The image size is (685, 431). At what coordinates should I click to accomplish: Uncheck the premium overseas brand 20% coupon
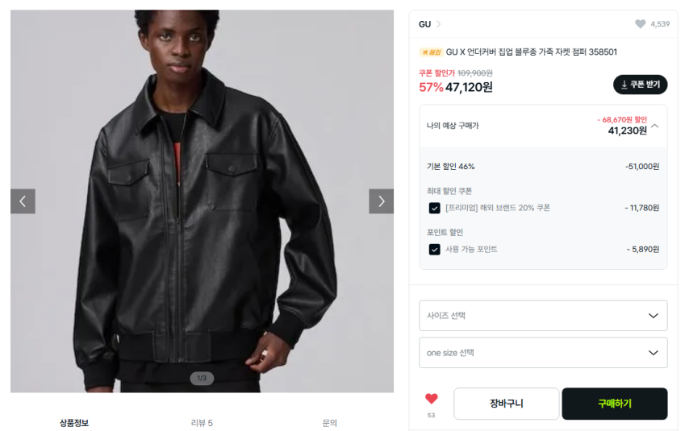(x=434, y=208)
